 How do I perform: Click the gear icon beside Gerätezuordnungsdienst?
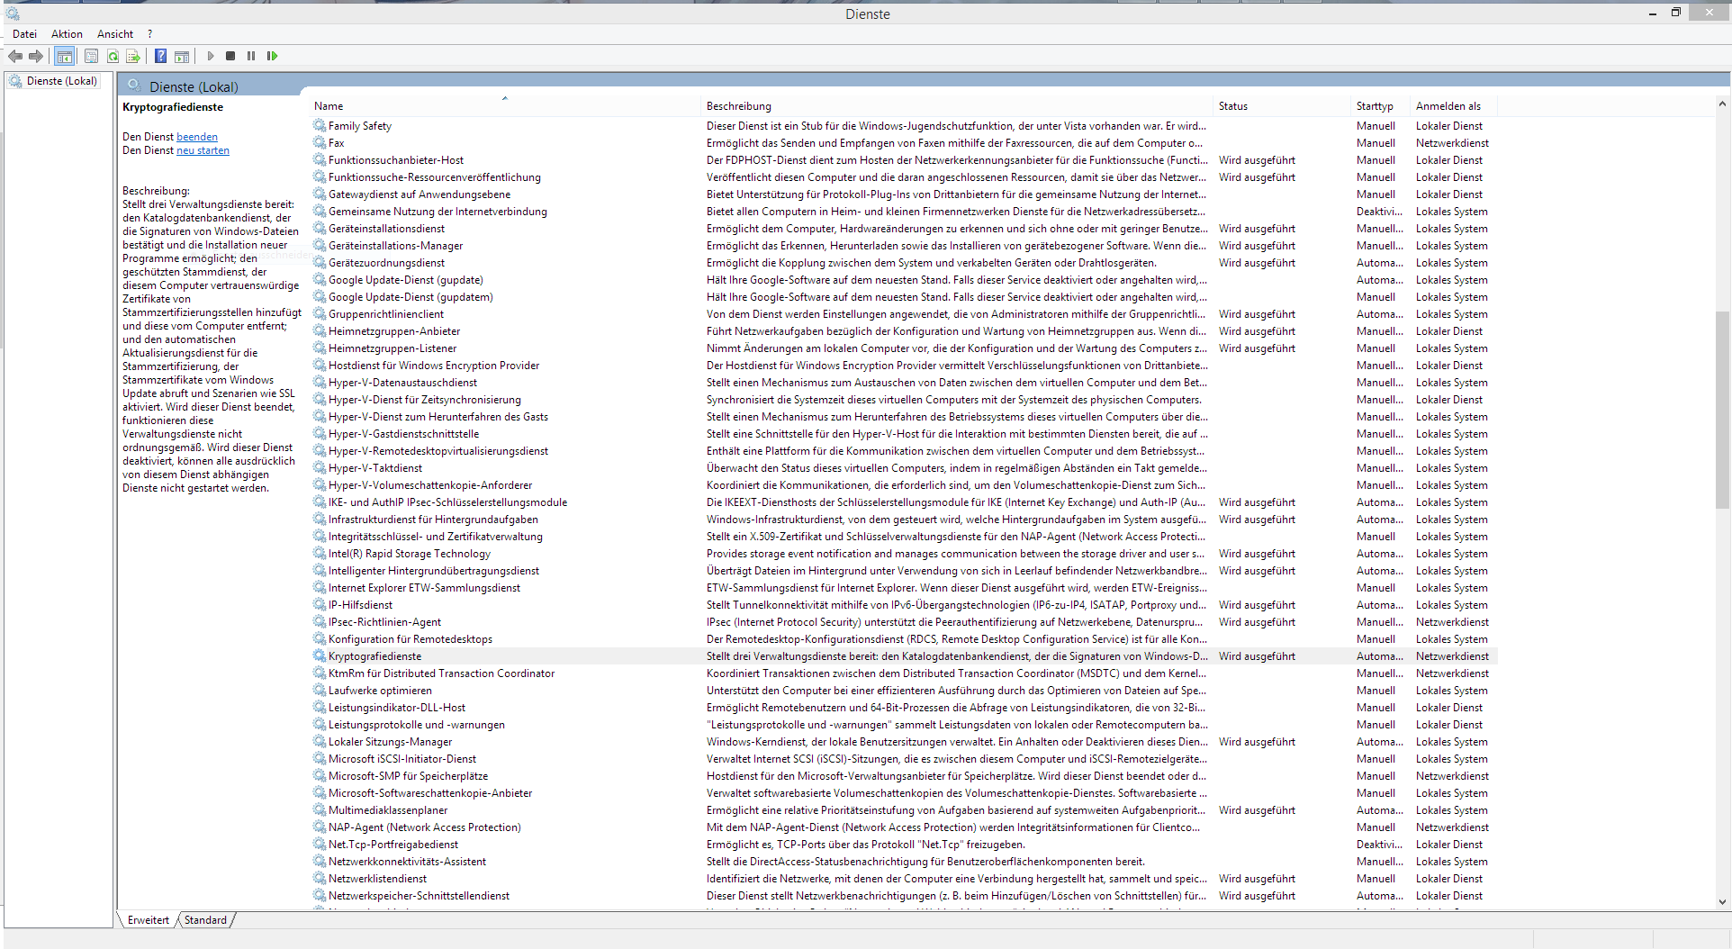320,263
